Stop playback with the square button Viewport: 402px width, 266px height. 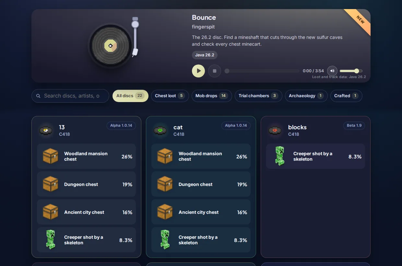point(215,71)
